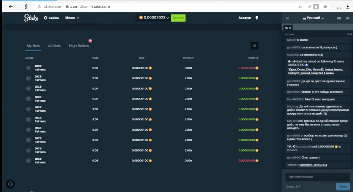Expand the Русский chat language dropdown
The image size is (353, 192).
(x=313, y=18)
